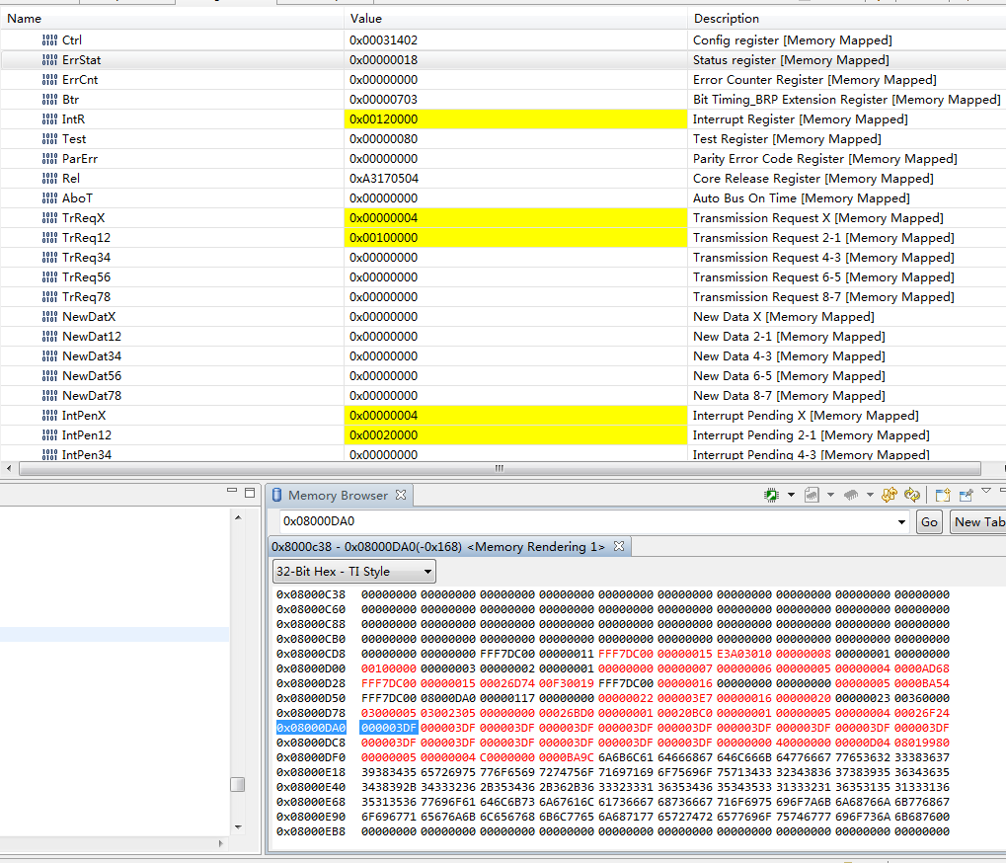
Task: Select the TrReq34 register name
Action: click(86, 258)
